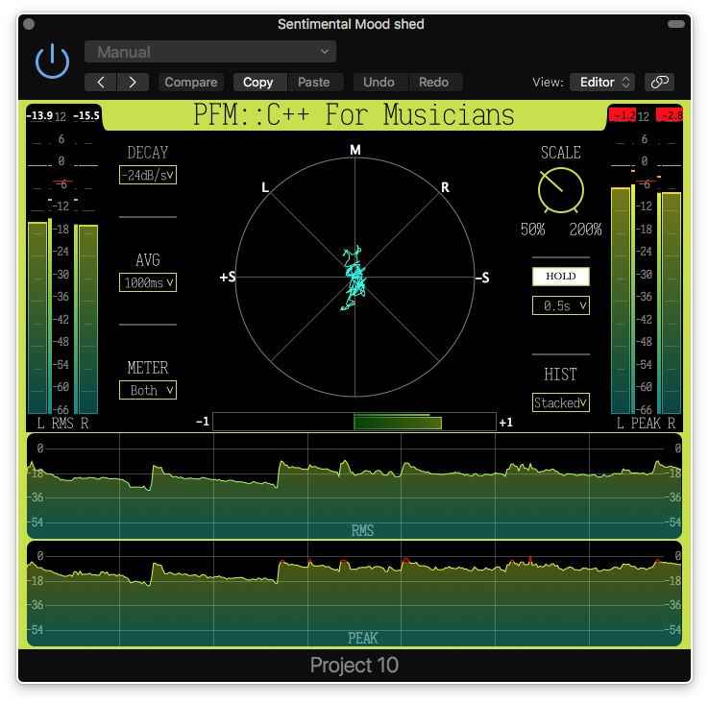Click the PEAK histogram graph

tap(354, 595)
